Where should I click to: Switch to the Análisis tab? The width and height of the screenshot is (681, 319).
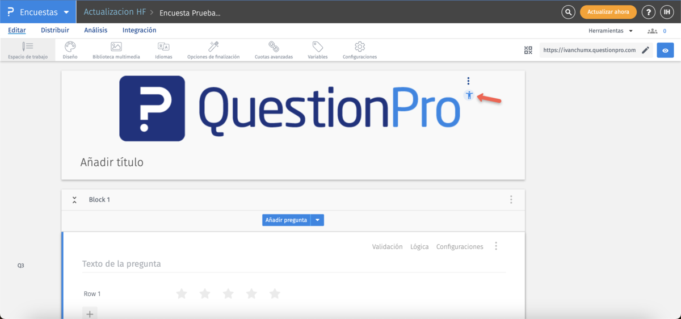tap(95, 31)
